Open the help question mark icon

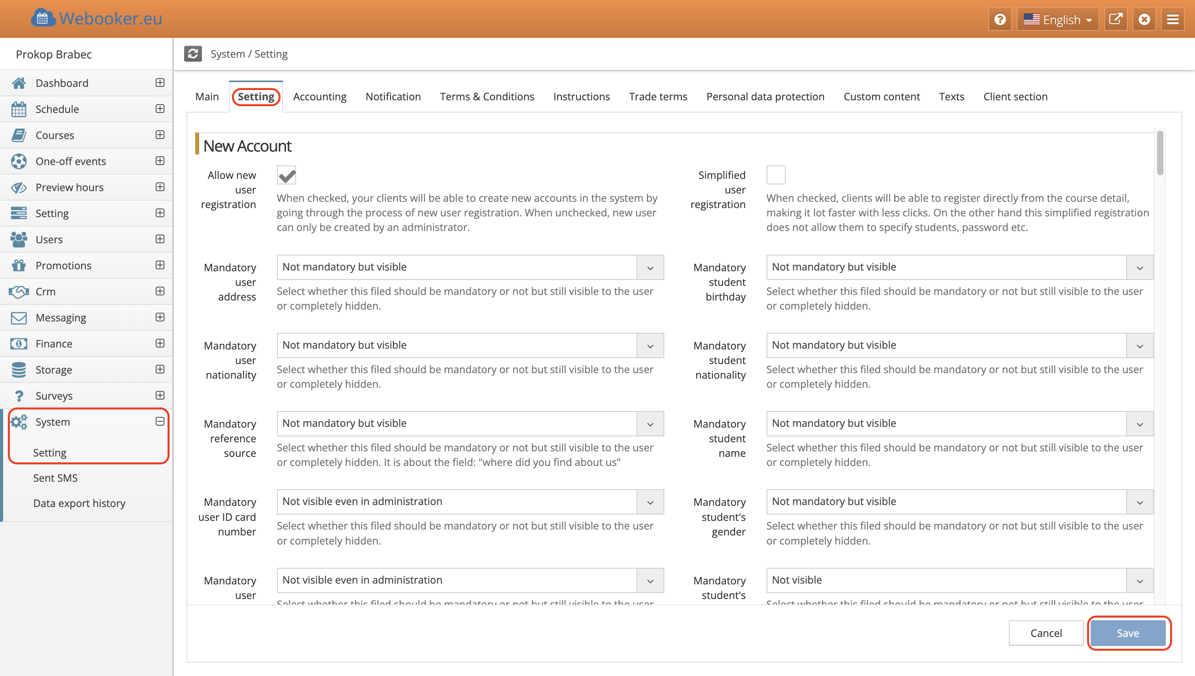1000,19
